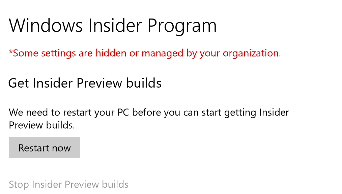
Task: Click Preview builds. ending the description paragraph
Action: pos(42,125)
